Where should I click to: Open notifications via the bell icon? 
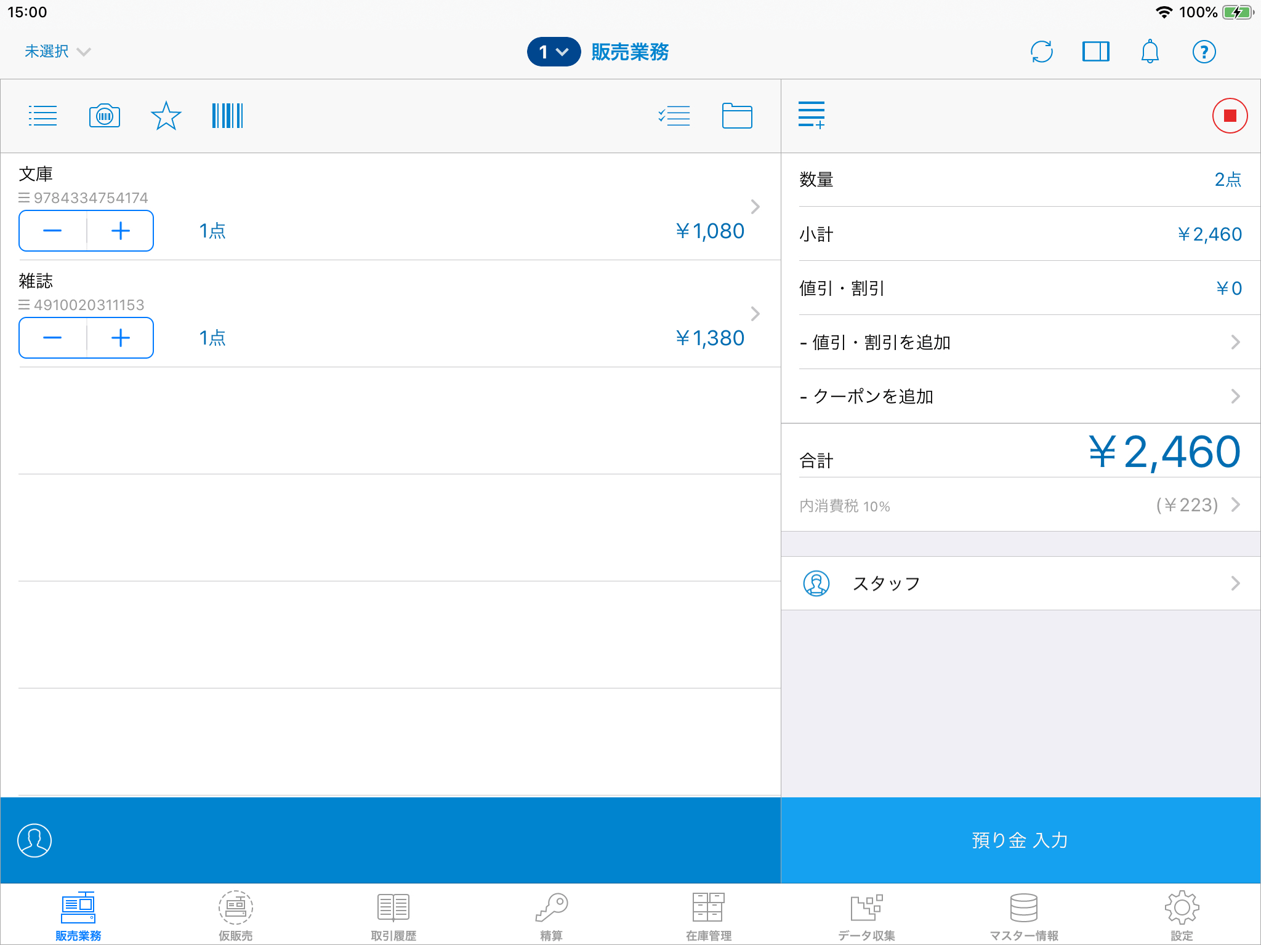click(x=1150, y=52)
